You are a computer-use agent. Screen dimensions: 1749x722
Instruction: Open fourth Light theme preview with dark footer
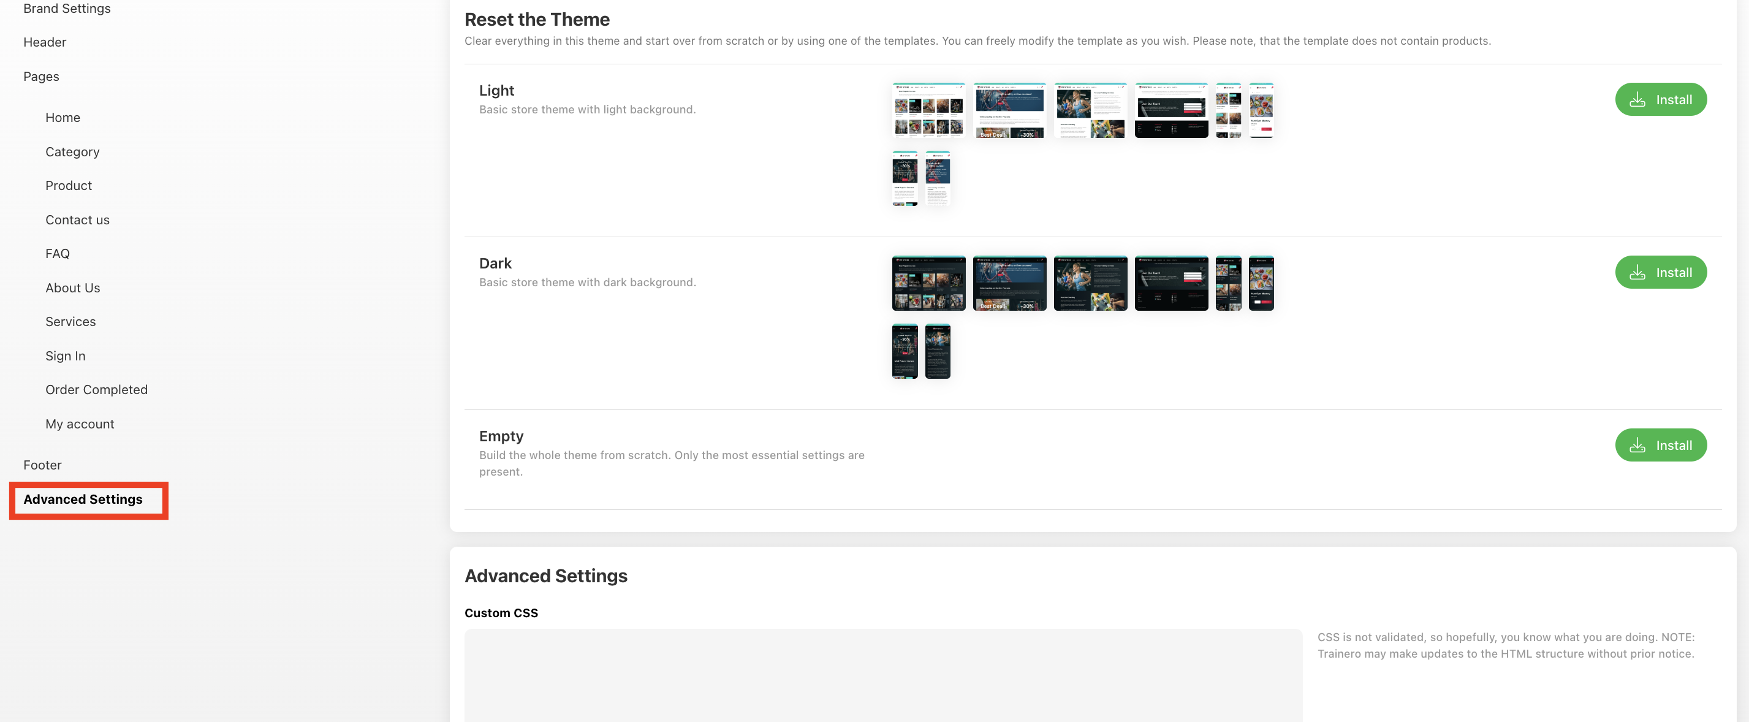(x=1171, y=110)
